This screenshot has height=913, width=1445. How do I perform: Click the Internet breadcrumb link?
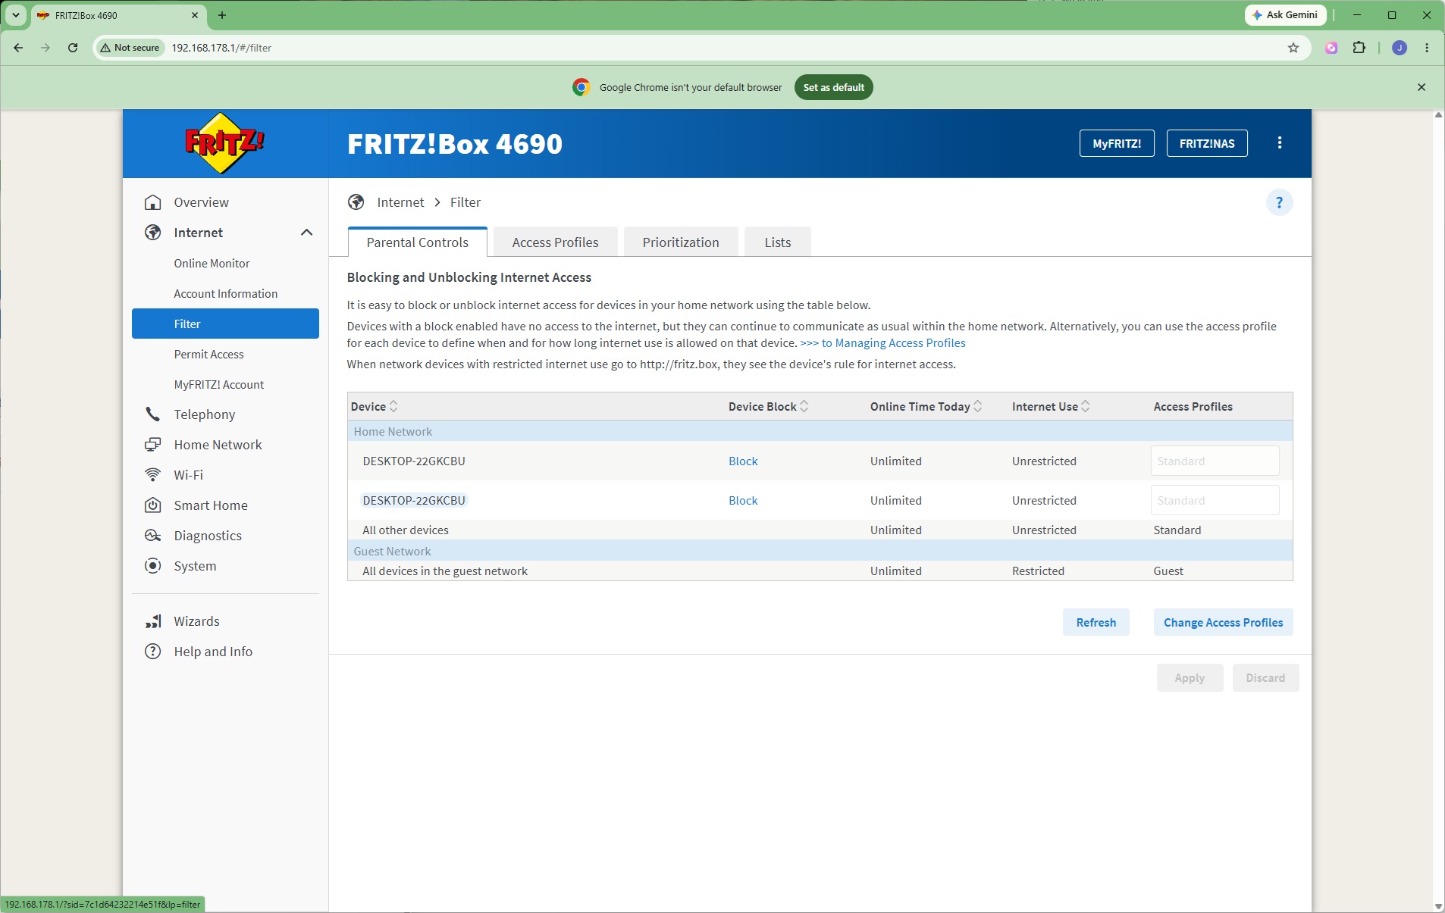pos(400,202)
